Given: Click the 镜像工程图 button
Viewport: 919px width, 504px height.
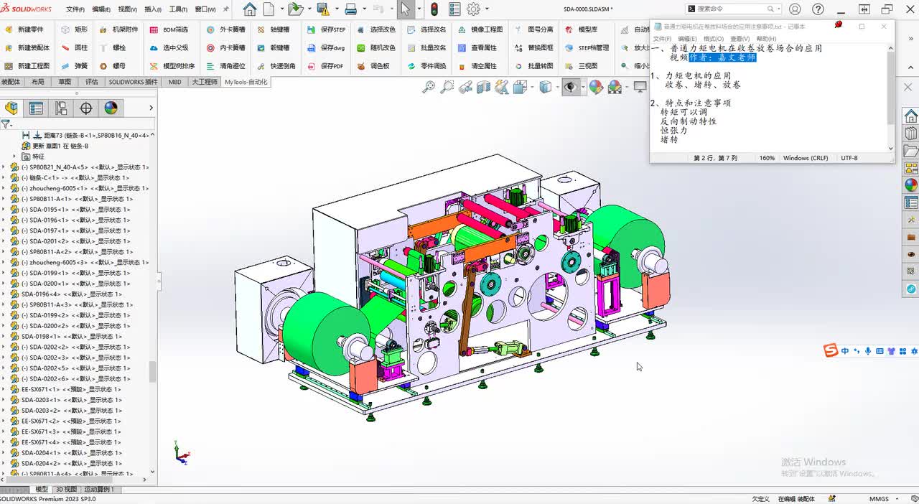Looking at the screenshot, I should (480, 29).
